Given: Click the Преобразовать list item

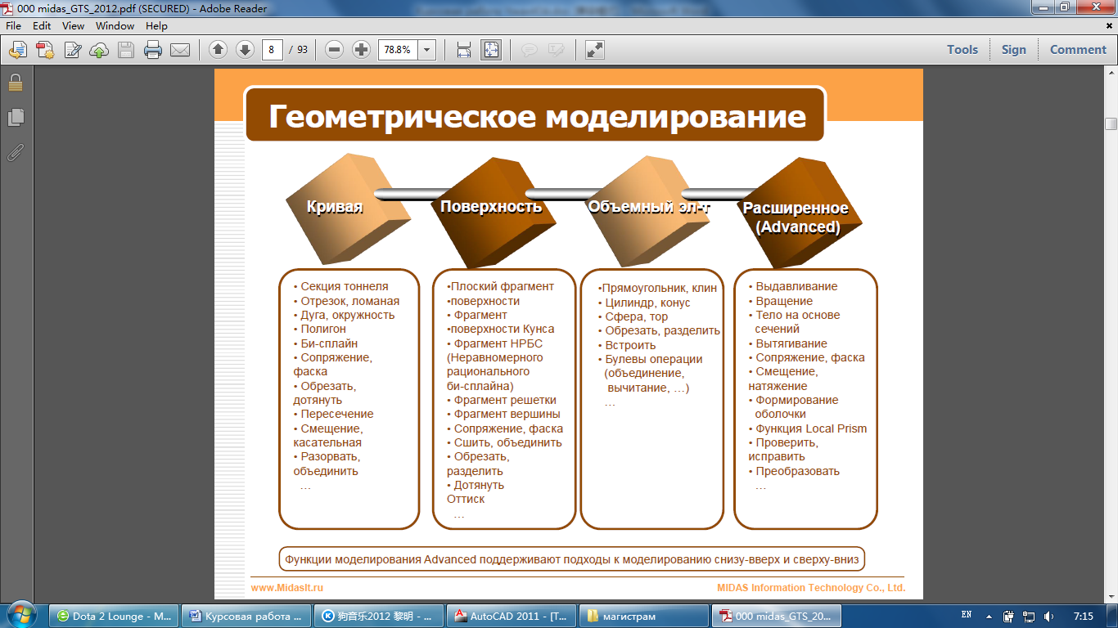Looking at the screenshot, I should [x=794, y=471].
